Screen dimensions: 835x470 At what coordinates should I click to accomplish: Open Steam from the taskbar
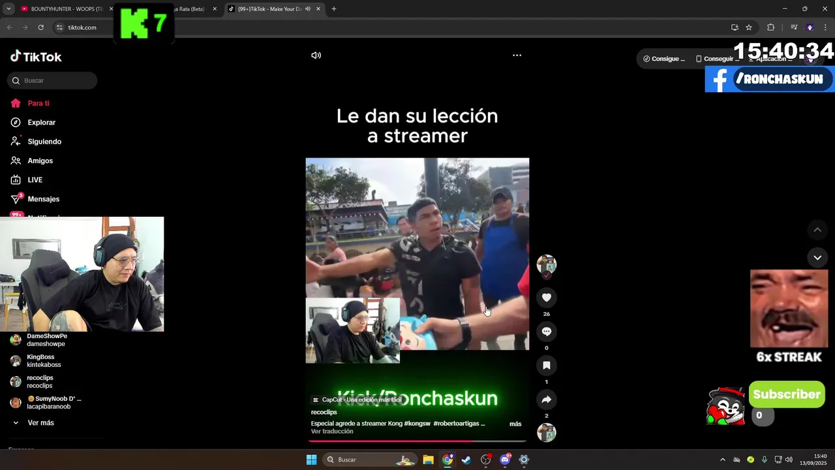(x=466, y=460)
